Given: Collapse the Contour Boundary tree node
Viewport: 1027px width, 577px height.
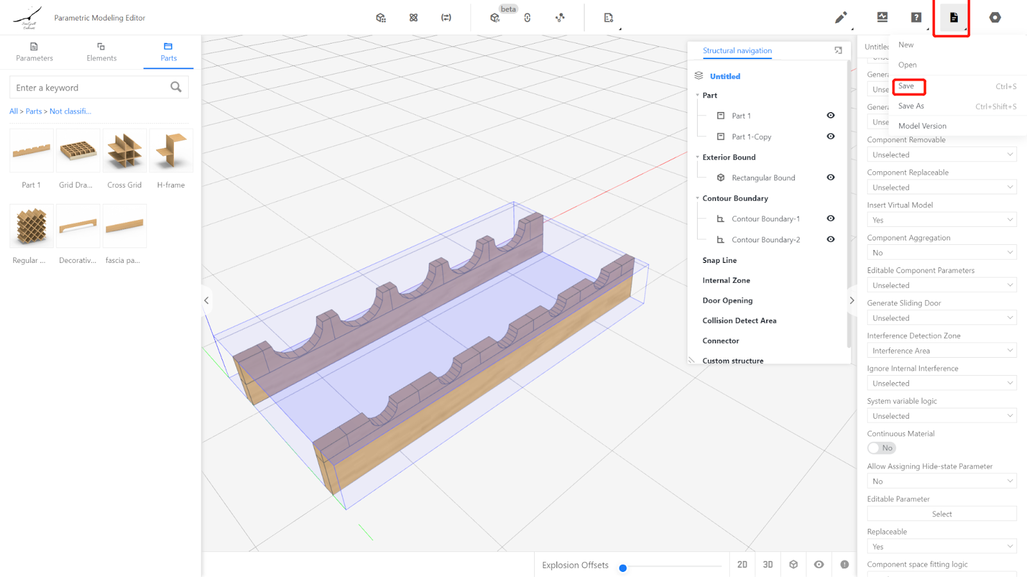Looking at the screenshot, I should (x=698, y=198).
